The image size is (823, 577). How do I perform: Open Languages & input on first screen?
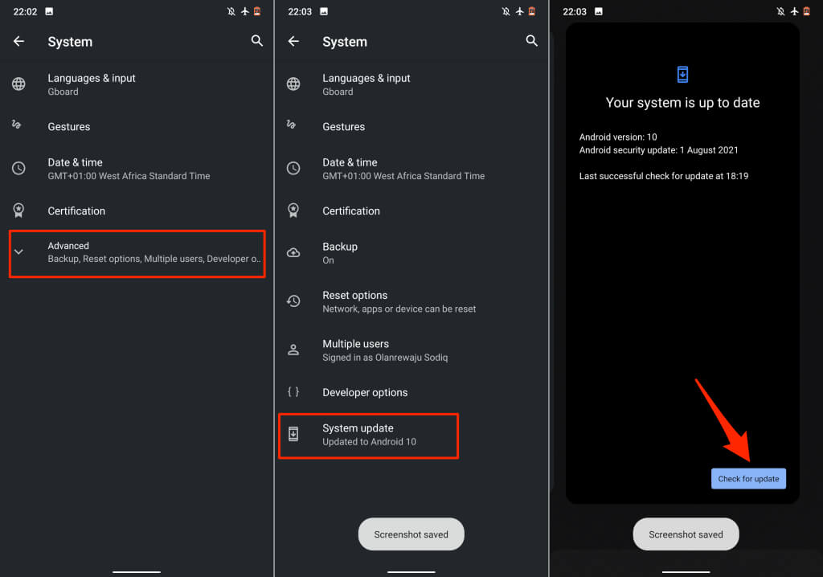[x=137, y=84]
